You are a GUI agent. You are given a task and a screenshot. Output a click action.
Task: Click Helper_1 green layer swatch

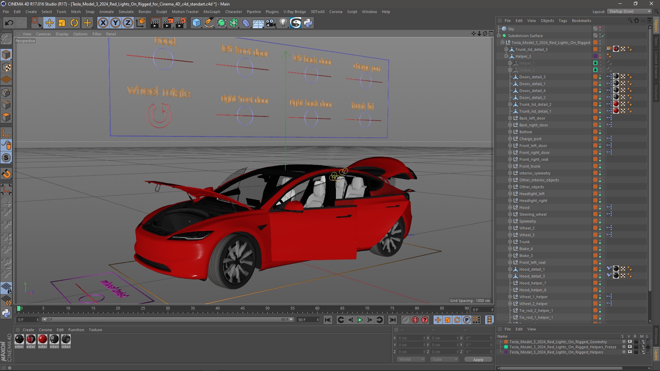click(x=595, y=63)
